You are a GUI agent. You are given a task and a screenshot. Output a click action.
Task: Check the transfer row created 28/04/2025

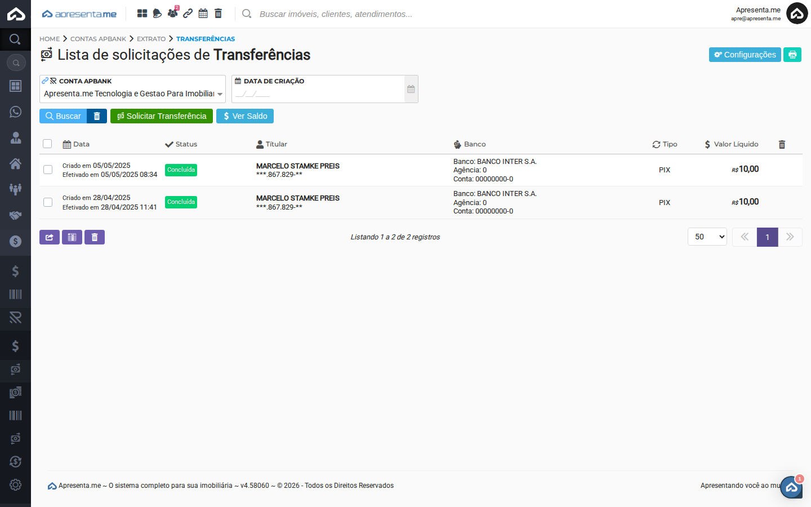click(48, 202)
